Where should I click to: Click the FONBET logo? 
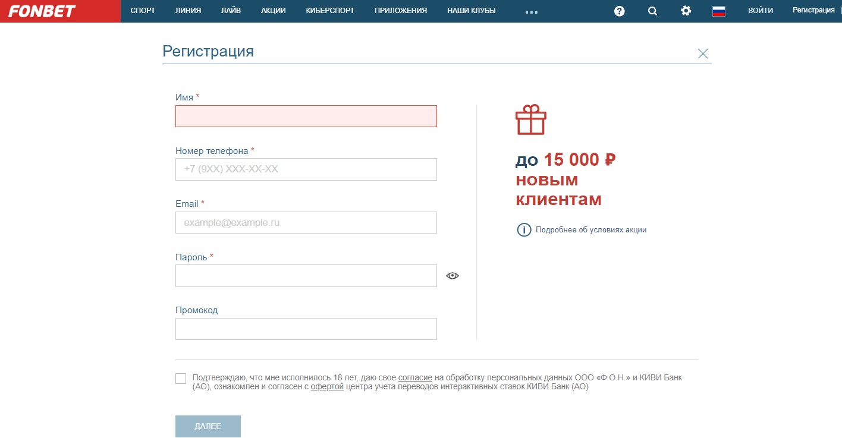42,11
